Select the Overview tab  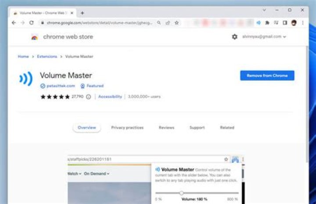click(x=86, y=128)
